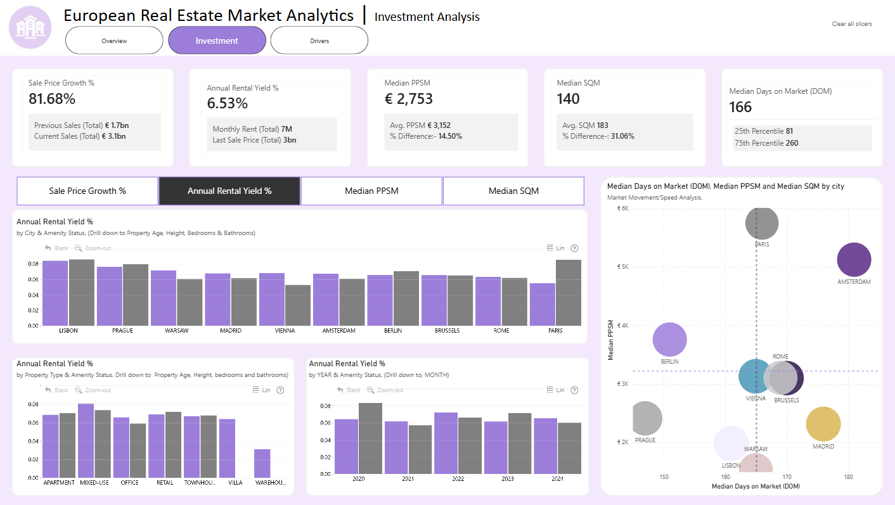This screenshot has height=505, width=895.
Task: Toggle Lin scale on the city chart
Action: click(555, 248)
